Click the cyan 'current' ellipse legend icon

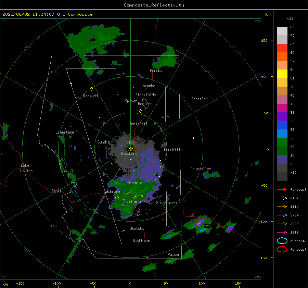pyautogui.click(x=282, y=241)
